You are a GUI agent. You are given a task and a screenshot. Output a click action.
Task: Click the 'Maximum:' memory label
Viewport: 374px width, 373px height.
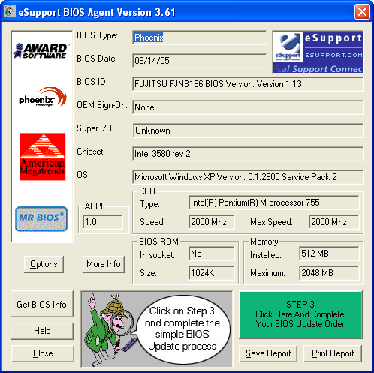267,273
